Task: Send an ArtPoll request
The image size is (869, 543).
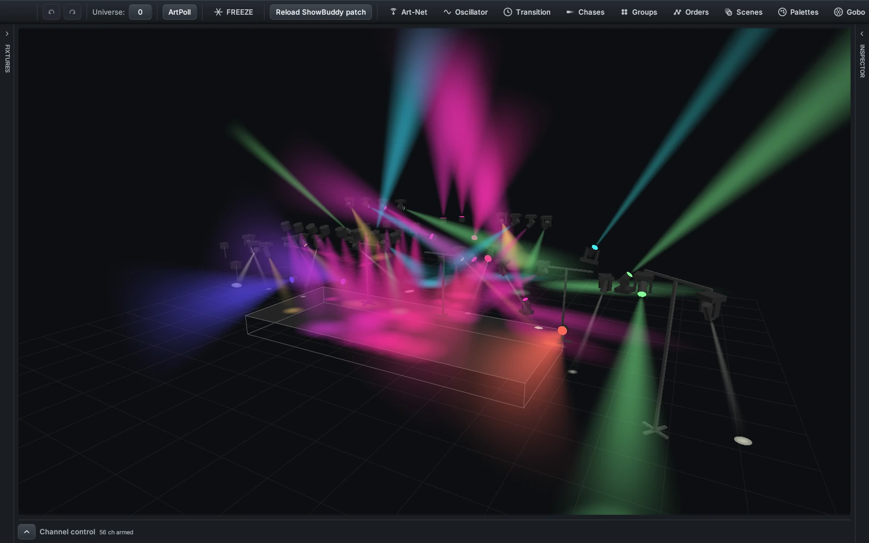Action: coord(179,12)
